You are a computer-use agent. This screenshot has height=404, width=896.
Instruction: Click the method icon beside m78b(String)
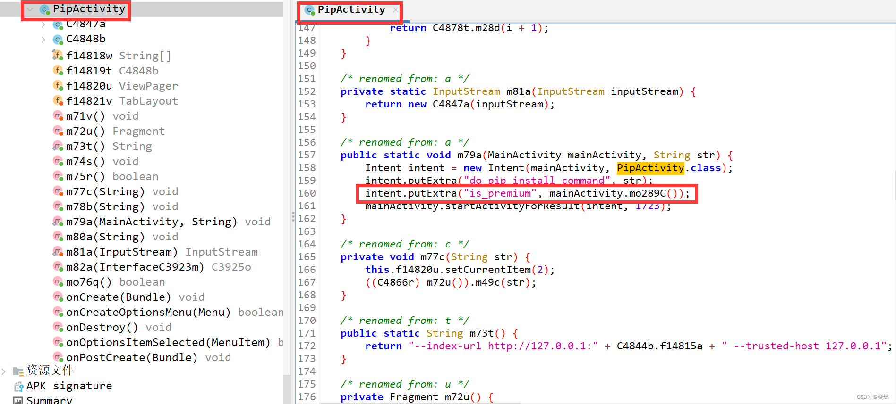tap(58, 206)
